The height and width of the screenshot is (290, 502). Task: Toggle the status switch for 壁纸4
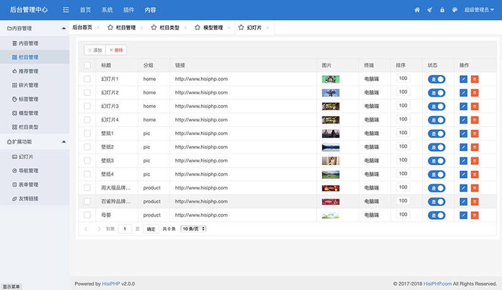coord(437,175)
